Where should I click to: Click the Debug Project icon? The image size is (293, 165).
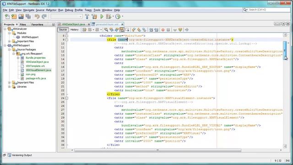(x=109, y=16)
